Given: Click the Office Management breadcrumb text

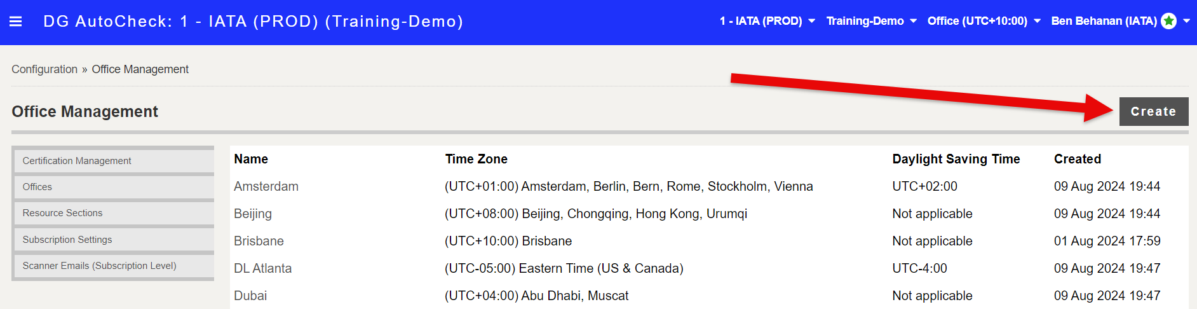Looking at the screenshot, I should coord(140,69).
